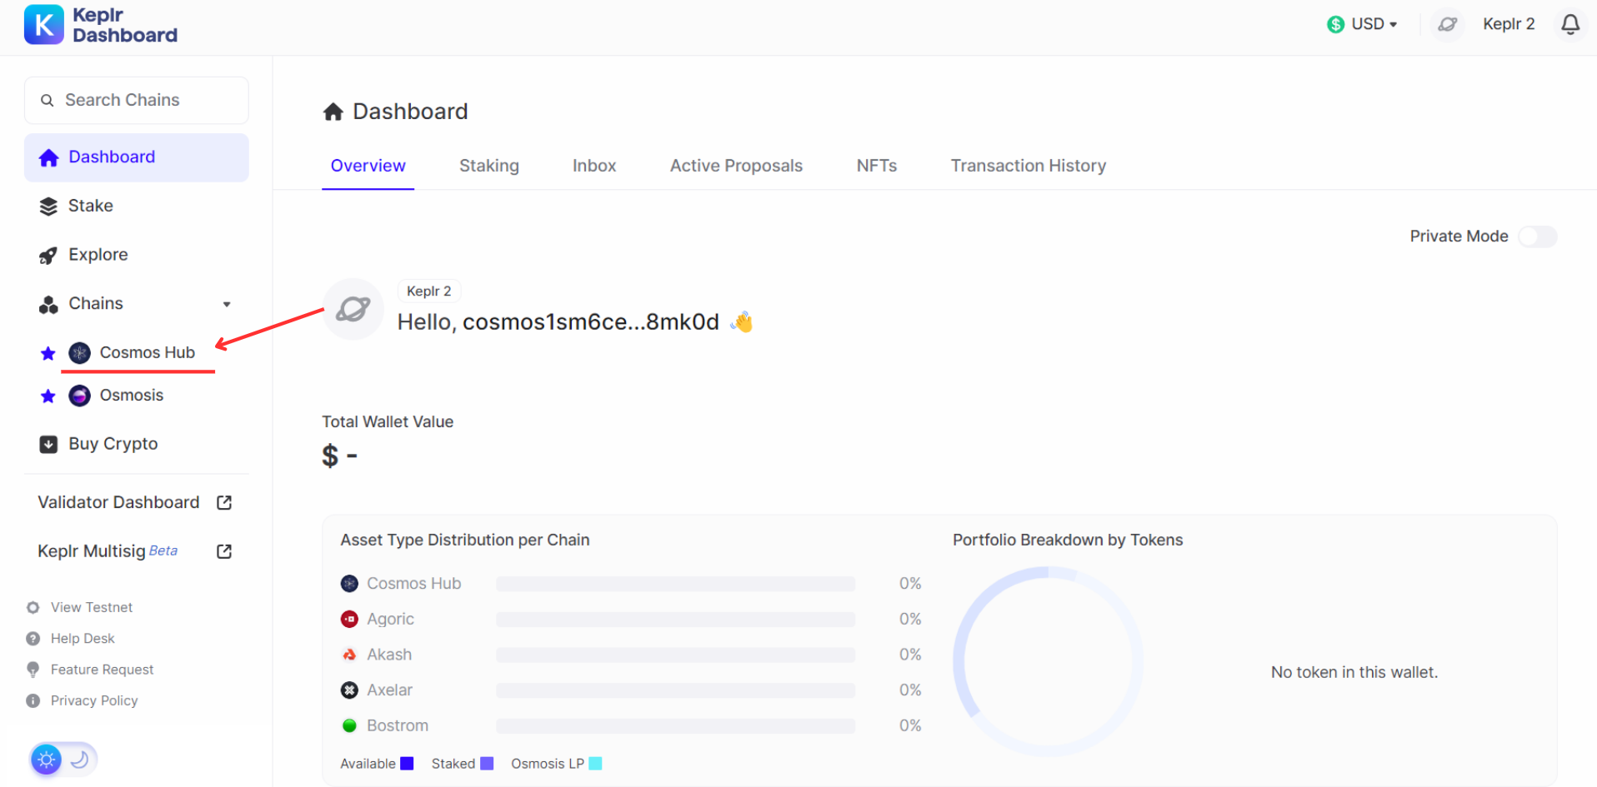
Task: Click the Cosmos Hub distribution progress bar
Action: coord(676,584)
